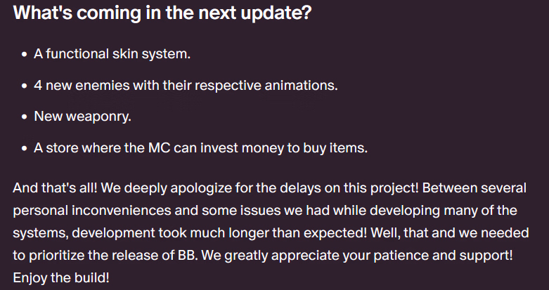Image resolution: width=549 pixels, height=290 pixels.
Task: Click the word "update?" in the heading
Action: 281,14
